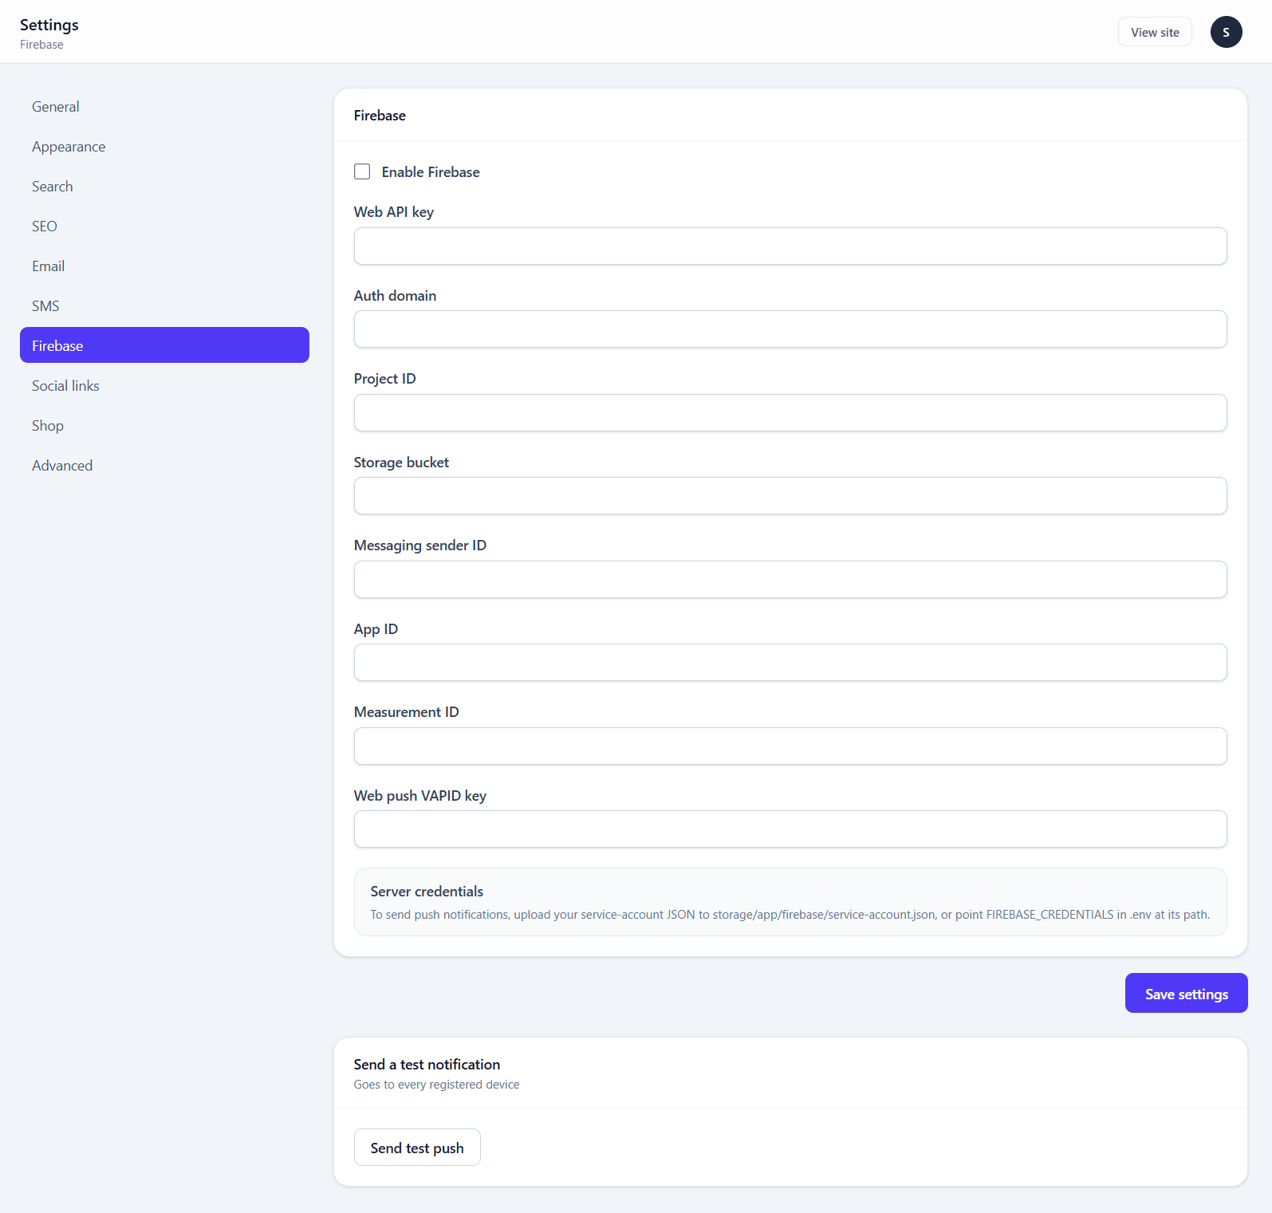Open General settings section

[164, 106]
